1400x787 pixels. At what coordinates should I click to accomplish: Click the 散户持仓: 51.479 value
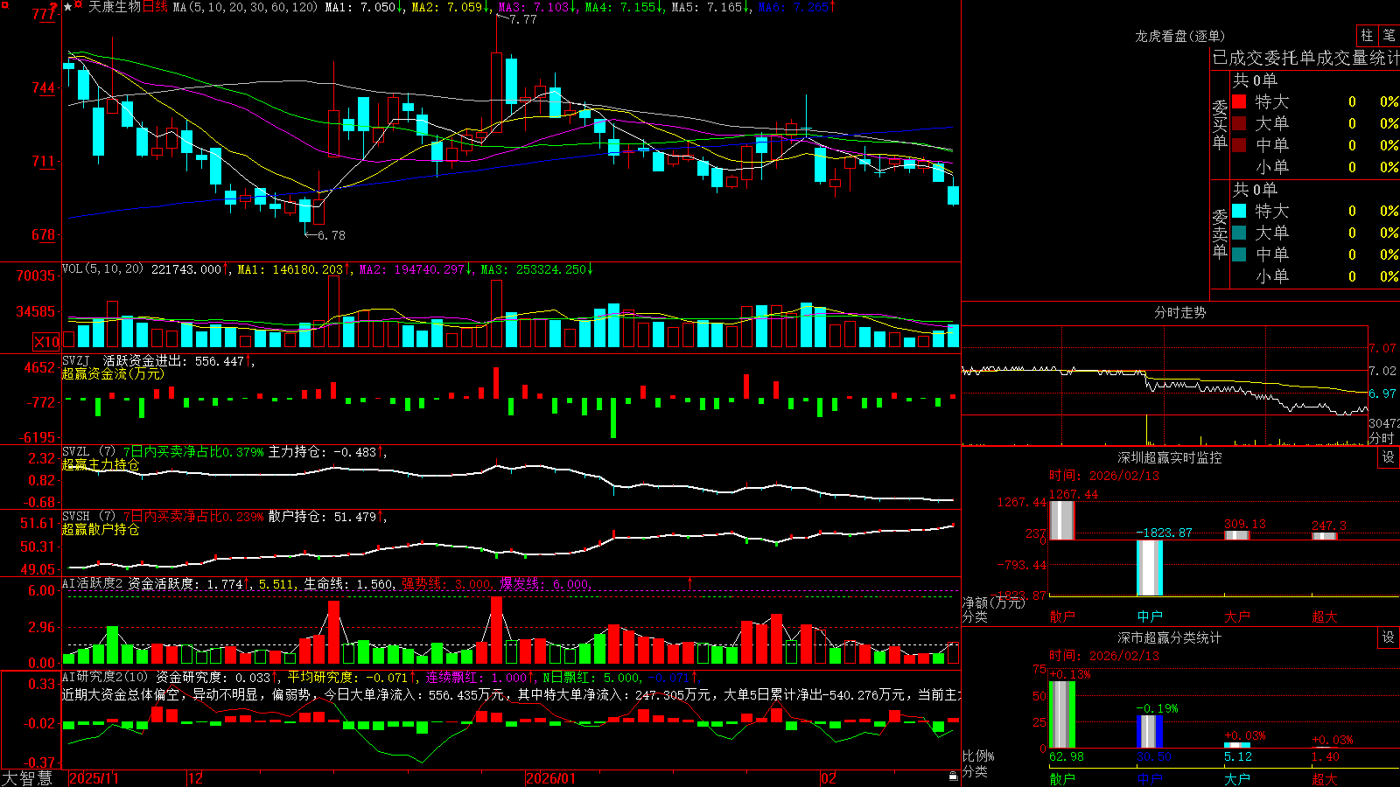327,517
